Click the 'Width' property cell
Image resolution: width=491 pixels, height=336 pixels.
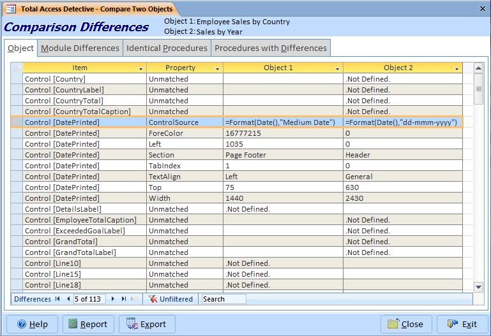pyautogui.click(x=185, y=198)
